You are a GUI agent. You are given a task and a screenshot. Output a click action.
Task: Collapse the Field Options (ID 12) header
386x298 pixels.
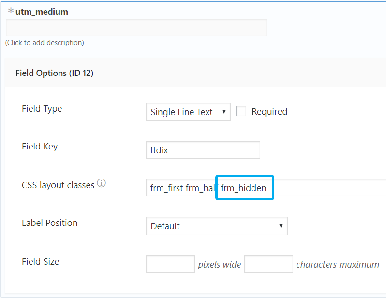point(55,73)
